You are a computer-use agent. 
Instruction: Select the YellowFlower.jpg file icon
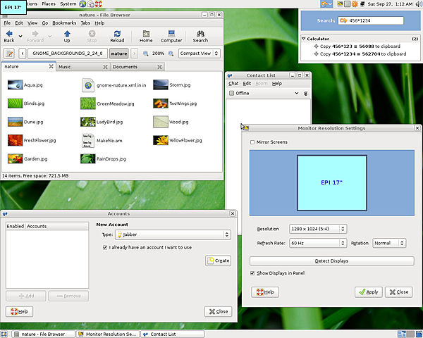(161, 140)
